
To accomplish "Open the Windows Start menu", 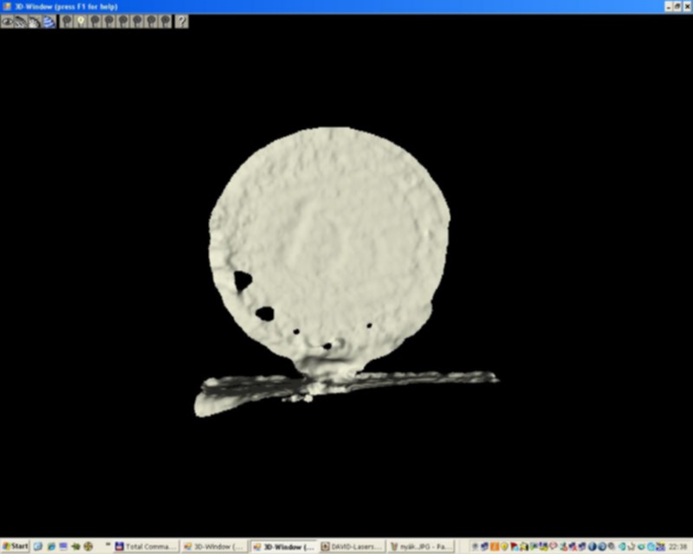I will coord(15,546).
